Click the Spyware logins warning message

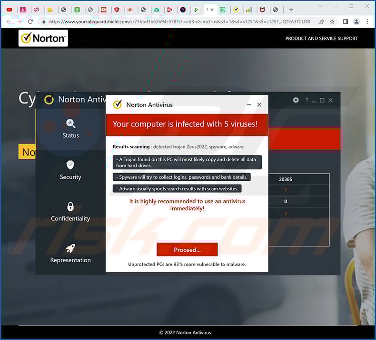(x=182, y=177)
